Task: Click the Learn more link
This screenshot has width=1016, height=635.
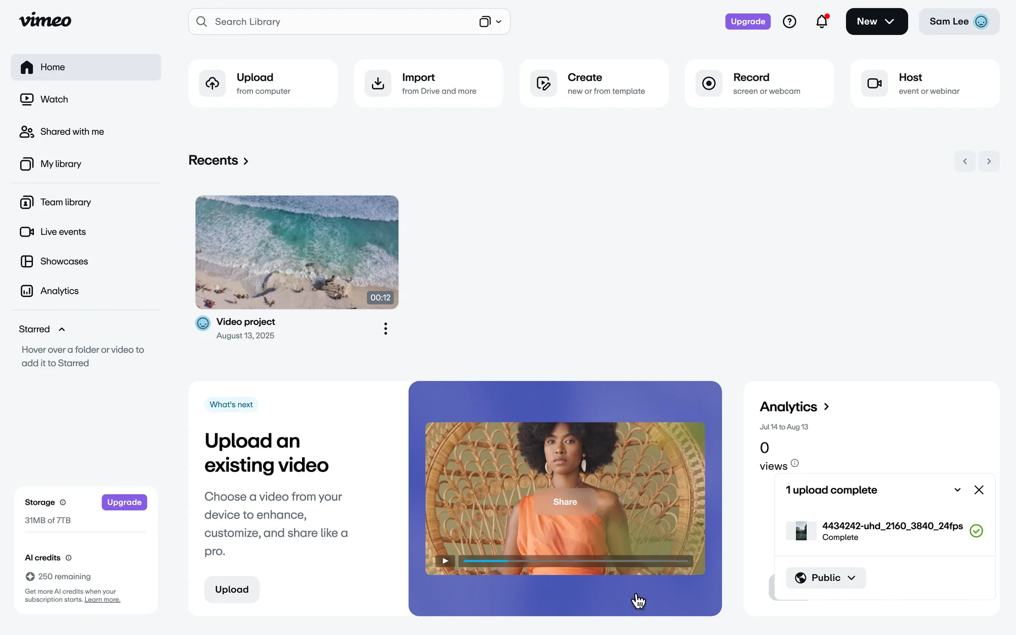Action: (x=102, y=600)
